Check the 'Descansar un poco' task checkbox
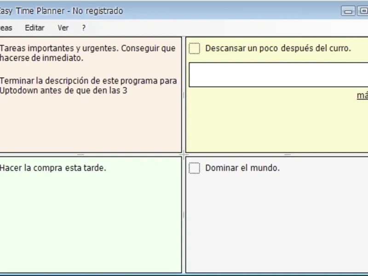 [195, 49]
